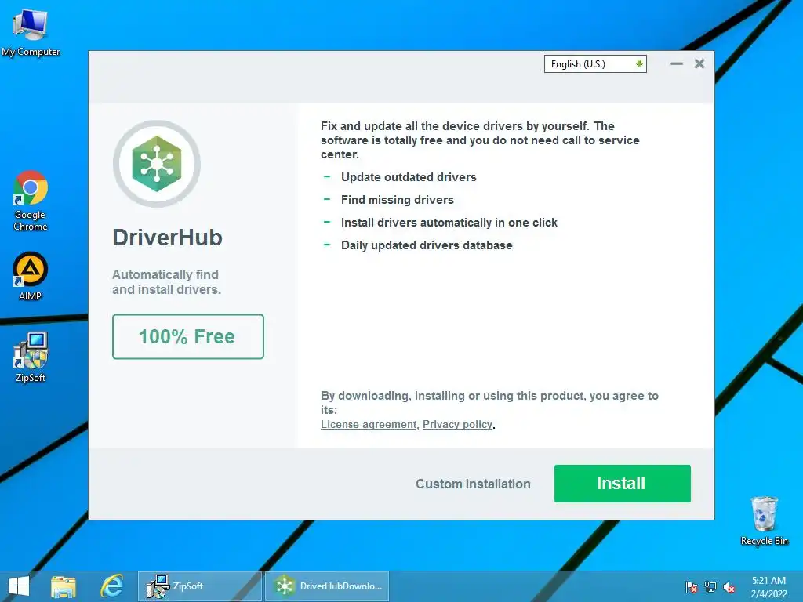Open the Windows Start button
The image size is (803, 602).
19,586
